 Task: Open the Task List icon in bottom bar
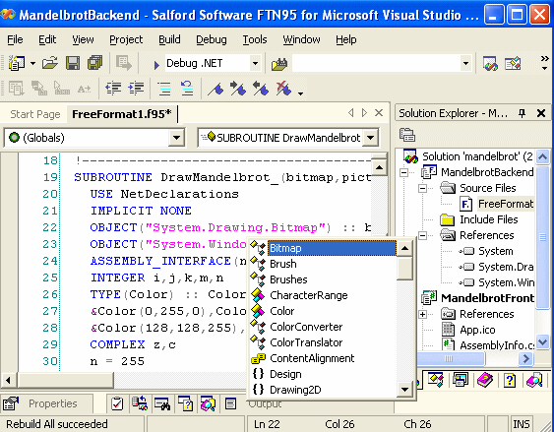pos(116,403)
